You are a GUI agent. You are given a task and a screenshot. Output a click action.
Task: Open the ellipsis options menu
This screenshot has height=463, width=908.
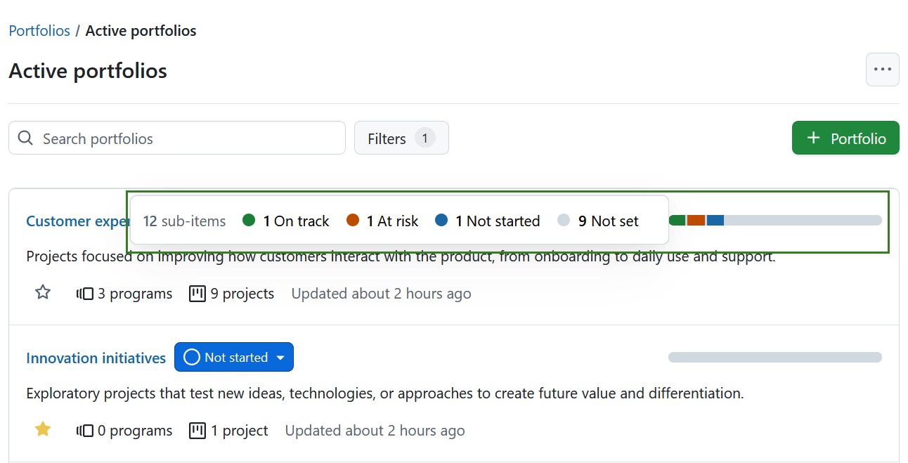tap(882, 69)
